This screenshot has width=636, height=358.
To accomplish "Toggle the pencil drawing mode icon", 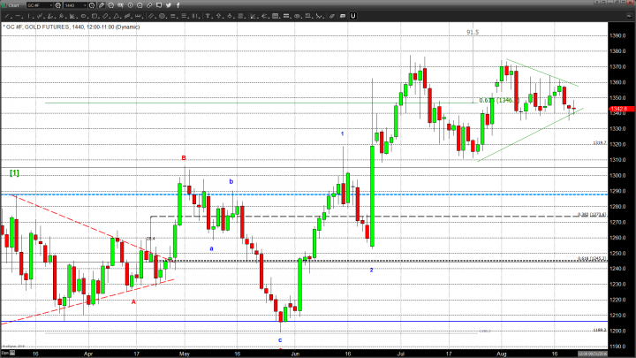I will tap(102, 5).
